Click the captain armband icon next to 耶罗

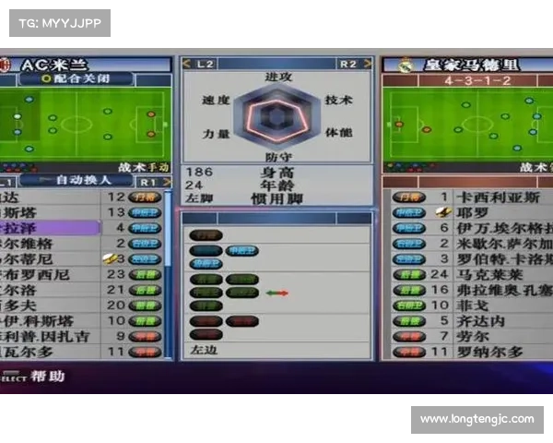coord(443,212)
